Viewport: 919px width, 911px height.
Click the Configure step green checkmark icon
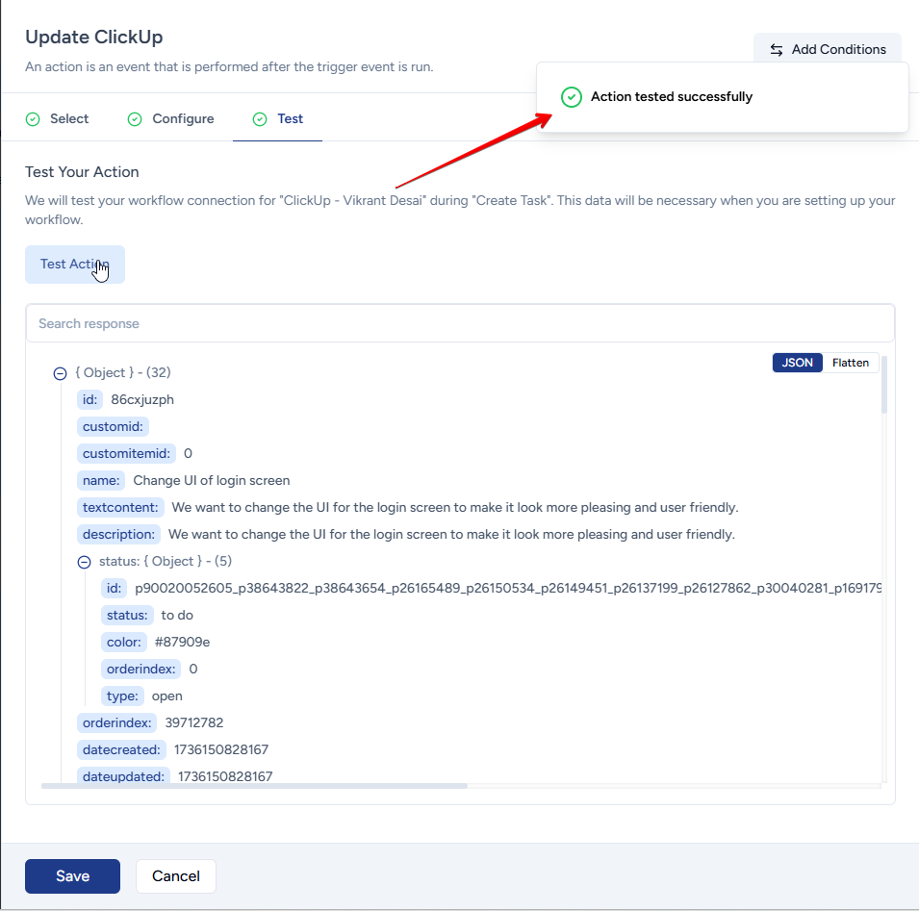135,119
